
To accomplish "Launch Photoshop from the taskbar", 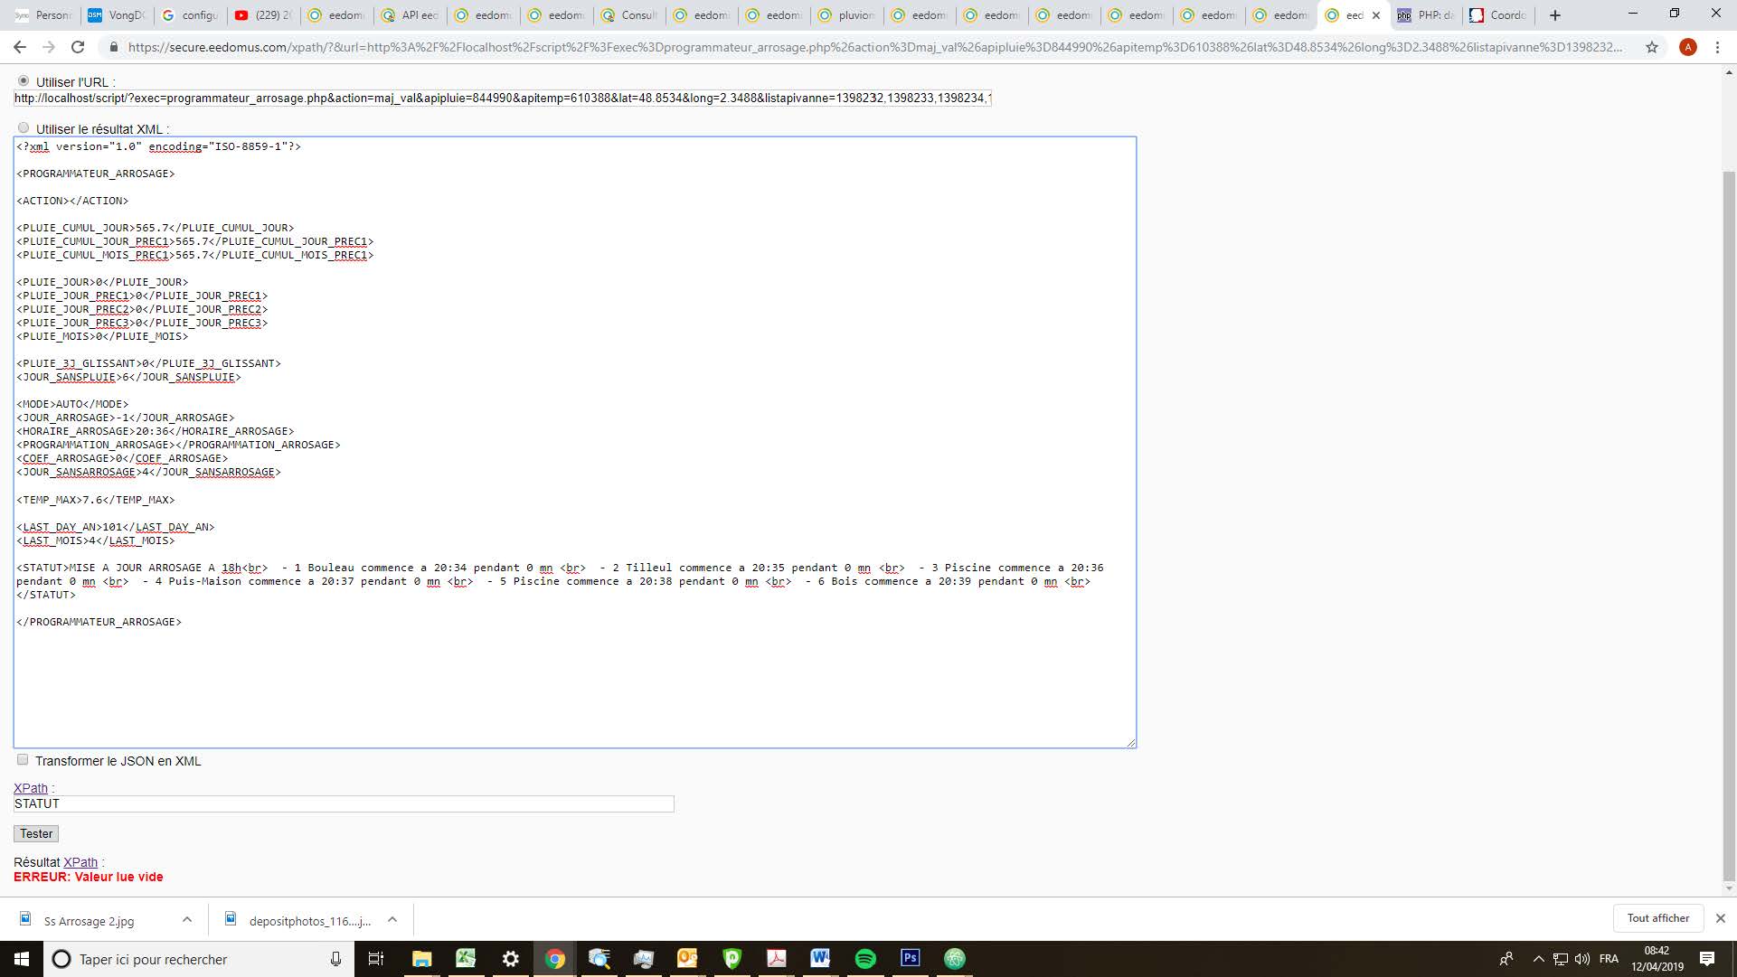I will [910, 959].
